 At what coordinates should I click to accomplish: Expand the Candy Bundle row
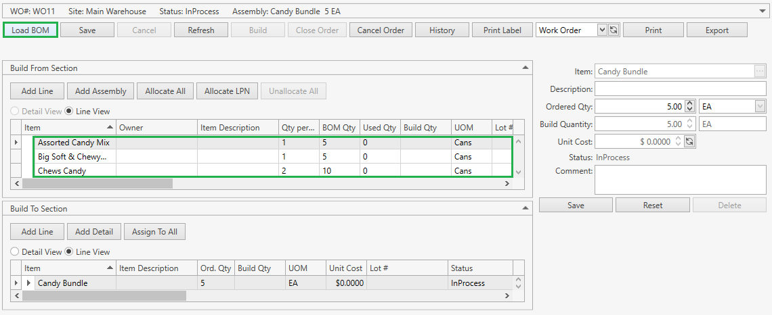pyautogui.click(x=28, y=283)
